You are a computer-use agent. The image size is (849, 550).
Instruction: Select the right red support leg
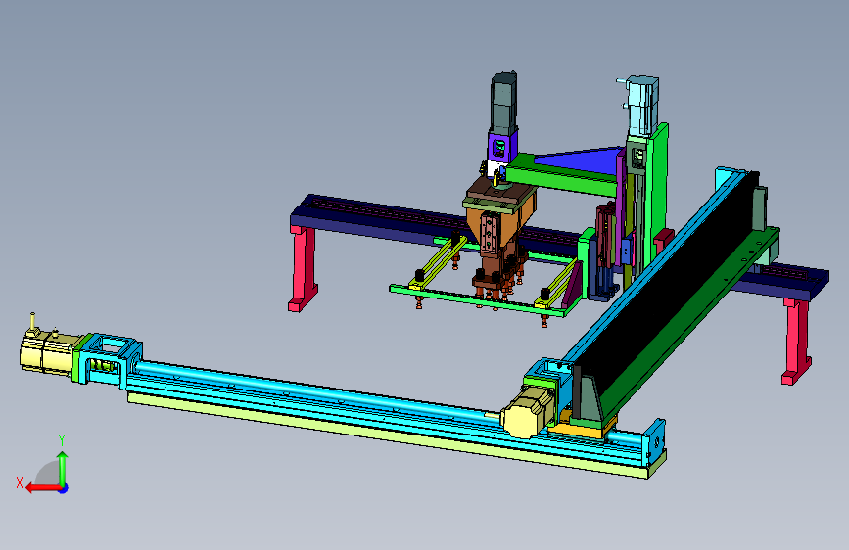[x=796, y=341]
